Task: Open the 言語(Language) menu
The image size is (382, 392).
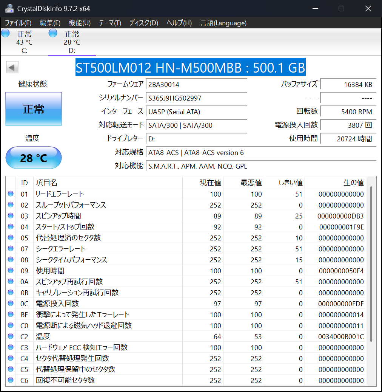Action: tap(223, 23)
